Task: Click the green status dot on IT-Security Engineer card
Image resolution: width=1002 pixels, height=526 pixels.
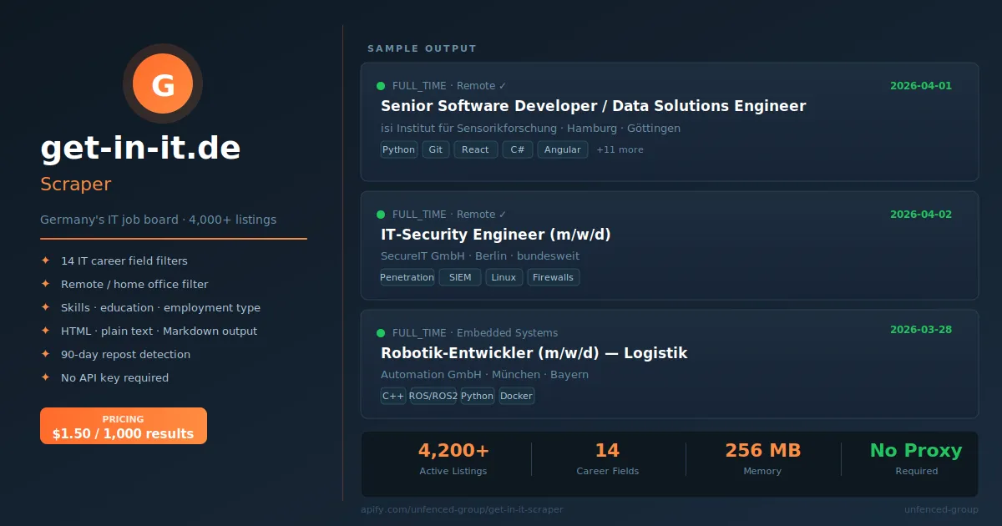Action: click(381, 215)
